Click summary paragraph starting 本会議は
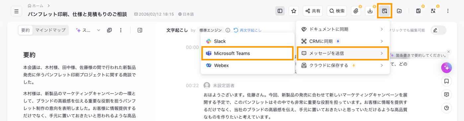 tap(79, 75)
